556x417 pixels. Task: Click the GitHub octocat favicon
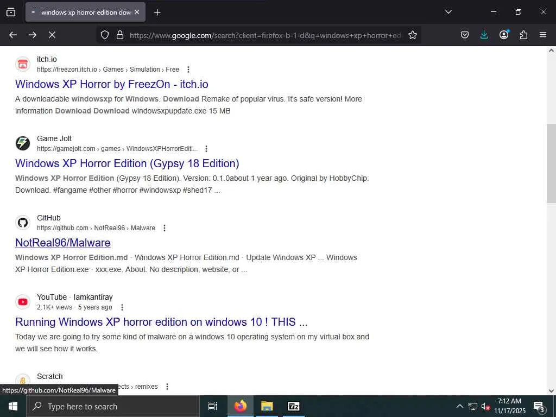click(23, 223)
